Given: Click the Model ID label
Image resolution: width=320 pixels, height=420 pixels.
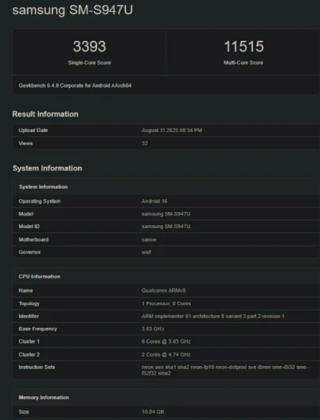Looking at the screenshot, I should tap(29, 227).
